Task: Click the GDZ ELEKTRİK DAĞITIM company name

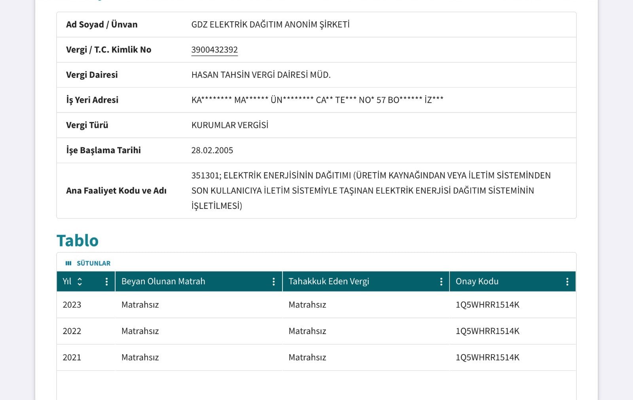Action: [x=270, y=24]
